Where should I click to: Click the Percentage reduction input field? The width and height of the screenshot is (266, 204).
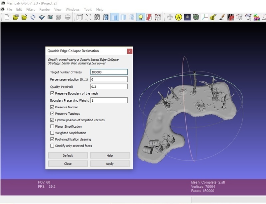tap(109, 79)
